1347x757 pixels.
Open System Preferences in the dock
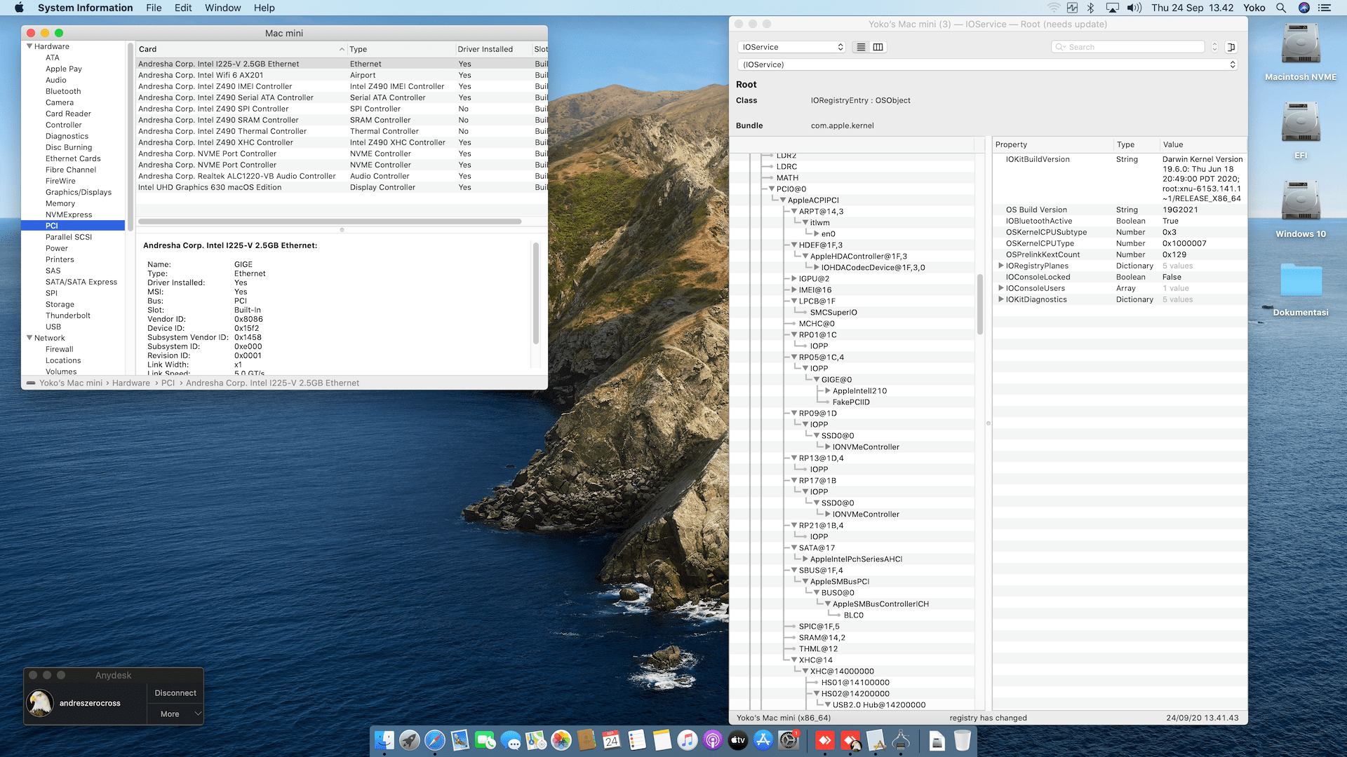tap(789, 740)
